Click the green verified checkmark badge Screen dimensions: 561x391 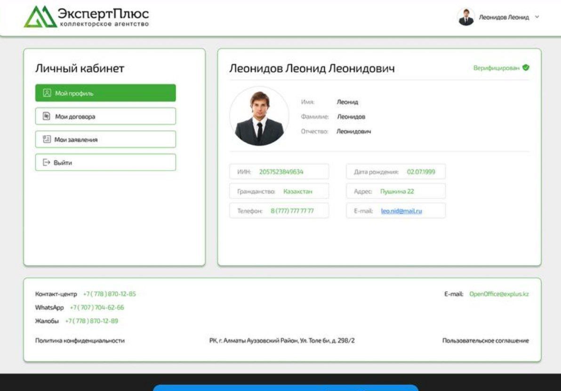(525, 67)
